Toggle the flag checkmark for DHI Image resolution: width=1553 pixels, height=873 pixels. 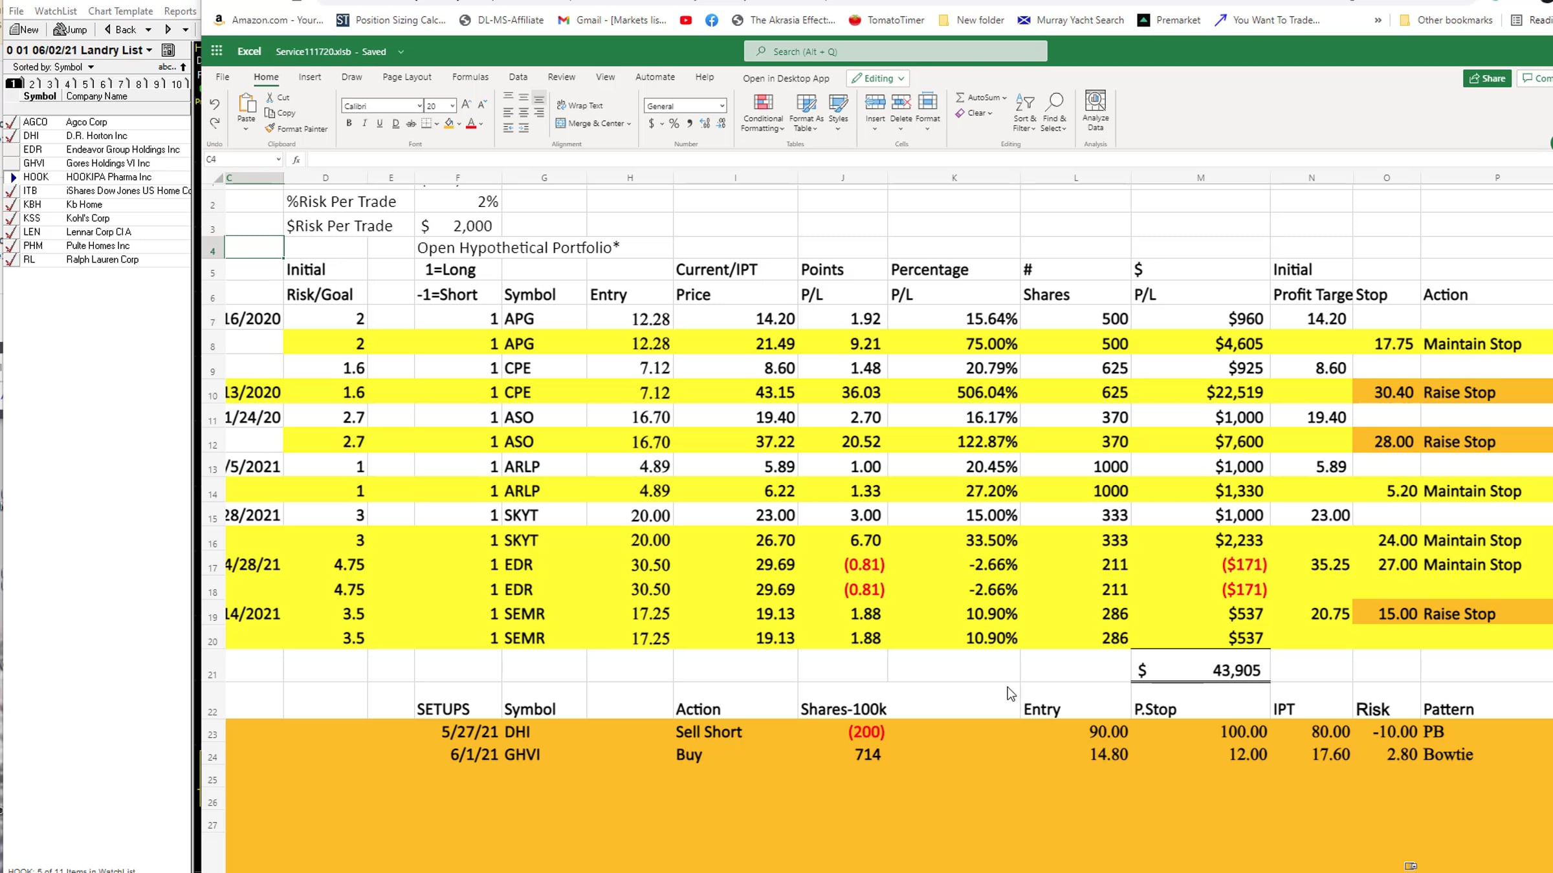tap(11, 136)
